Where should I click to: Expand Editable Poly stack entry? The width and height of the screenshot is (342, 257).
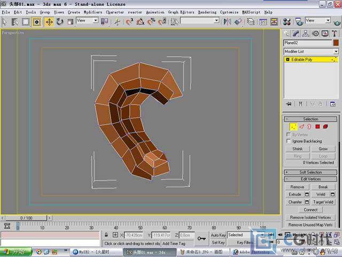point(287,59)
